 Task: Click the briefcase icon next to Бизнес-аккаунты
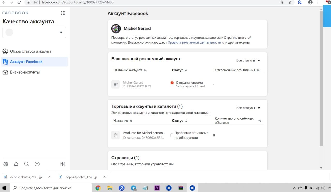click(x=5, y=72)
